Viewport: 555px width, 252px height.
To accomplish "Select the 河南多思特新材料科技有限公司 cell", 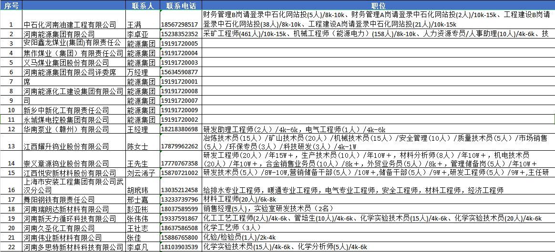I will (73, 247).
